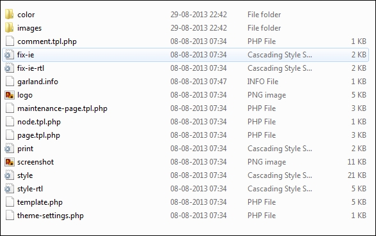Select the print stylesheet icon
376x236 pixels.
(x=9, y=149)
